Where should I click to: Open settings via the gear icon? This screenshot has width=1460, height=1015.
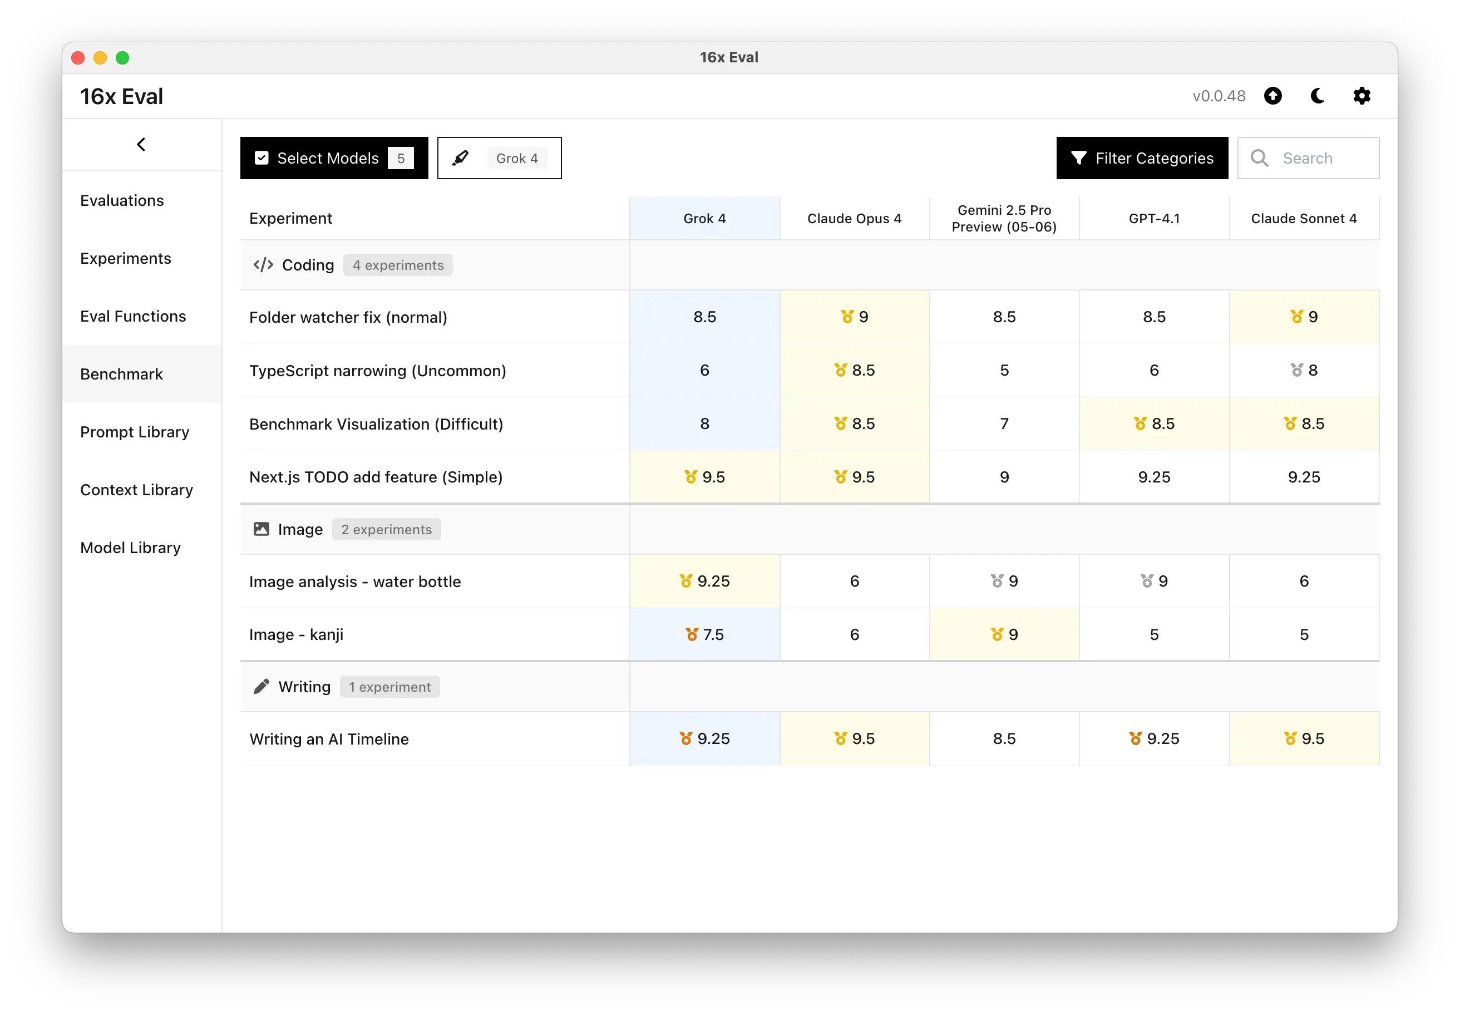click(1362, 96)
